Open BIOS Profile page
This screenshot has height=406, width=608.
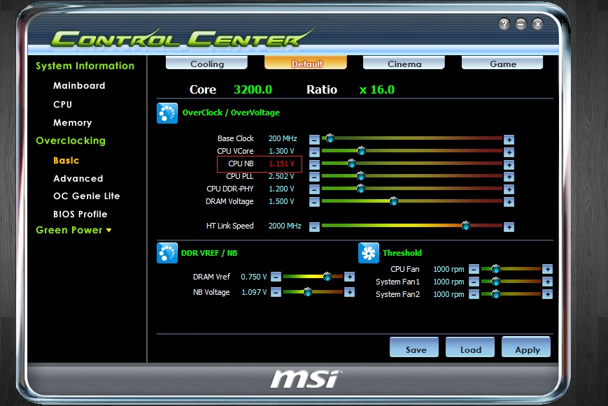click(80, 215)
